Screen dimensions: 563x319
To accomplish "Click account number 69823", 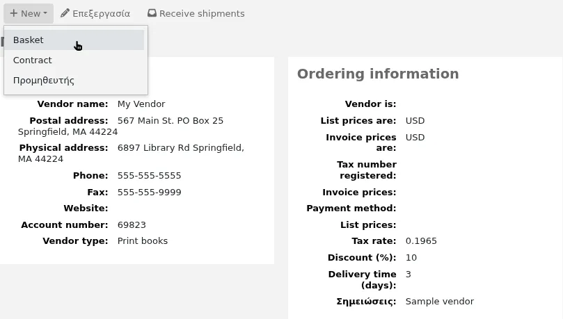I will pyautogui.click(x=132, y=224).
